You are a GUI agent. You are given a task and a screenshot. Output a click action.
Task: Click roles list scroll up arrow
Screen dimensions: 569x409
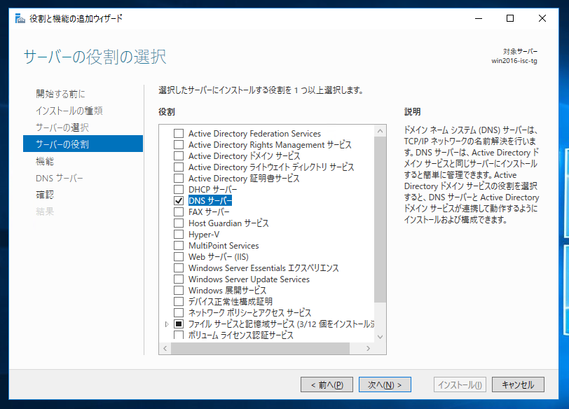point(380,131)
